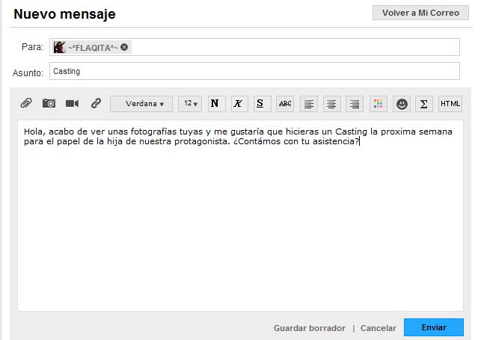Click the attach file paperclip icon
This screenshot has height=340, width=481.
click(25, 104)
